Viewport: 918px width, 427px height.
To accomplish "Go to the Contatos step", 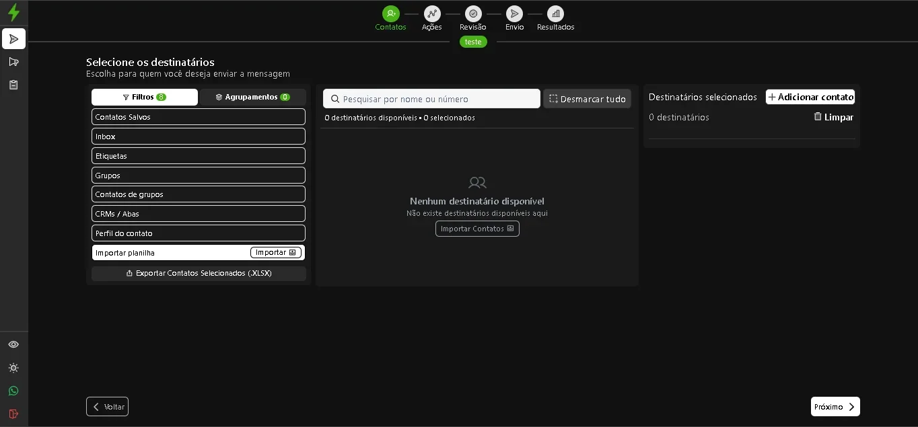I will (x=391, y=18).
